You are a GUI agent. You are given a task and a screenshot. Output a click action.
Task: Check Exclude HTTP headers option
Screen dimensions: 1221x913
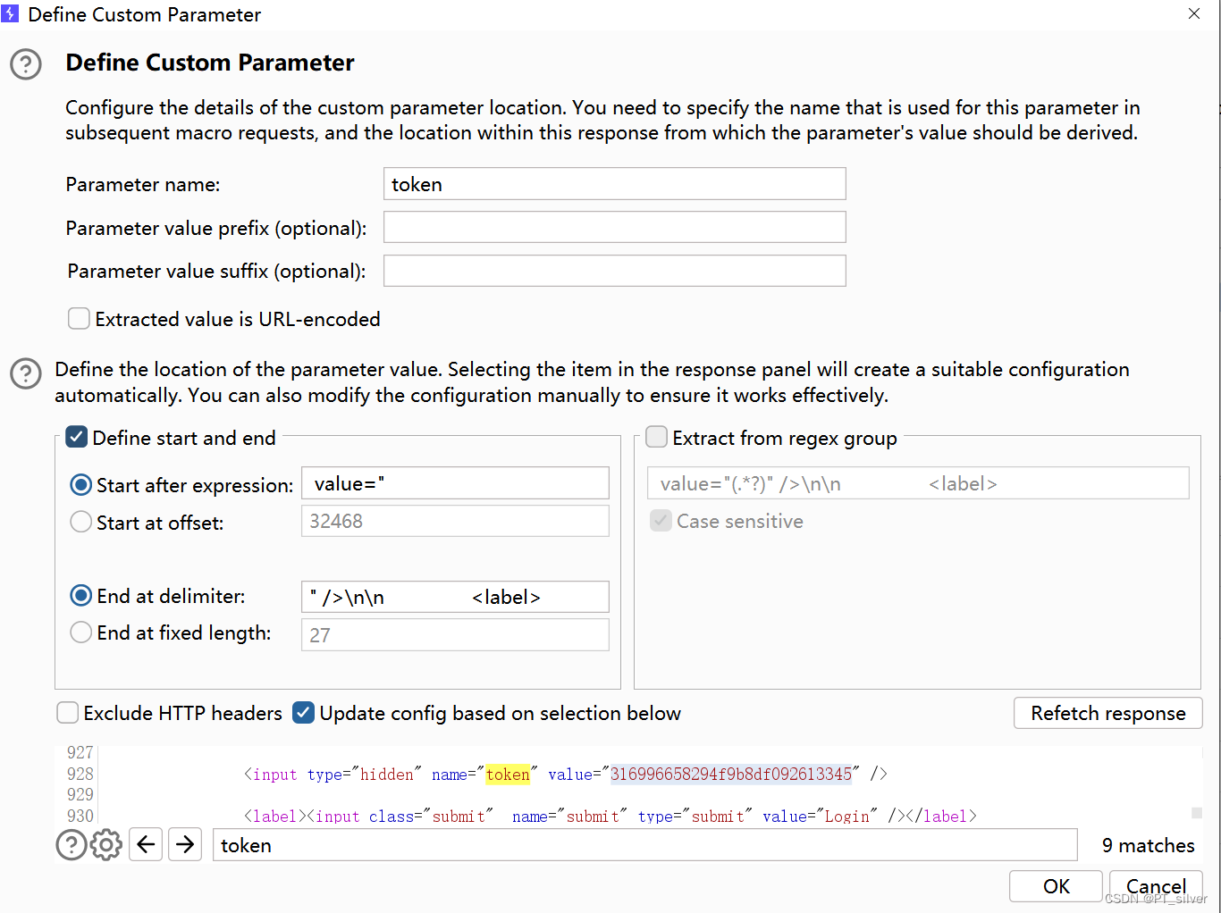tap(68, 713)
